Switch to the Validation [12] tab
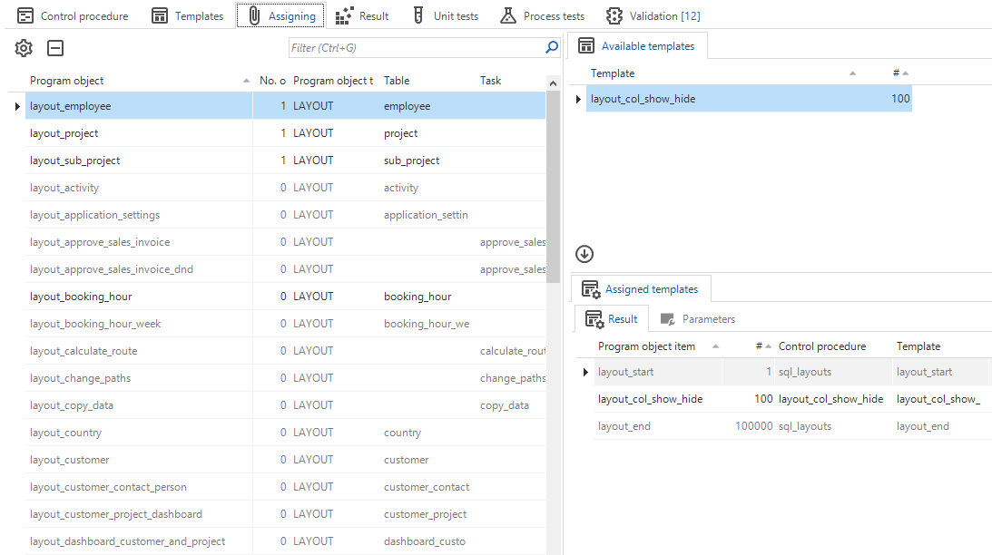992x555 pixels. tap(653, 15)
